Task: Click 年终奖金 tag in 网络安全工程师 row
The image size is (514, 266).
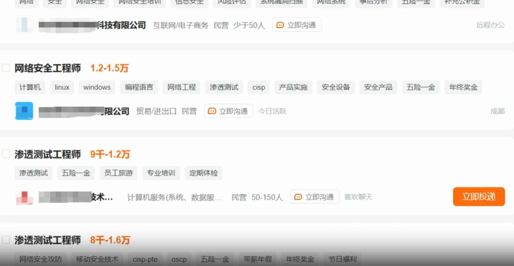Action: click(x=463, y=87)
